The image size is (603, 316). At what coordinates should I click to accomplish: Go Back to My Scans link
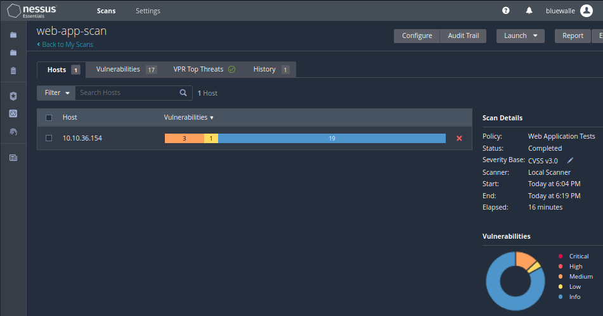65,44
